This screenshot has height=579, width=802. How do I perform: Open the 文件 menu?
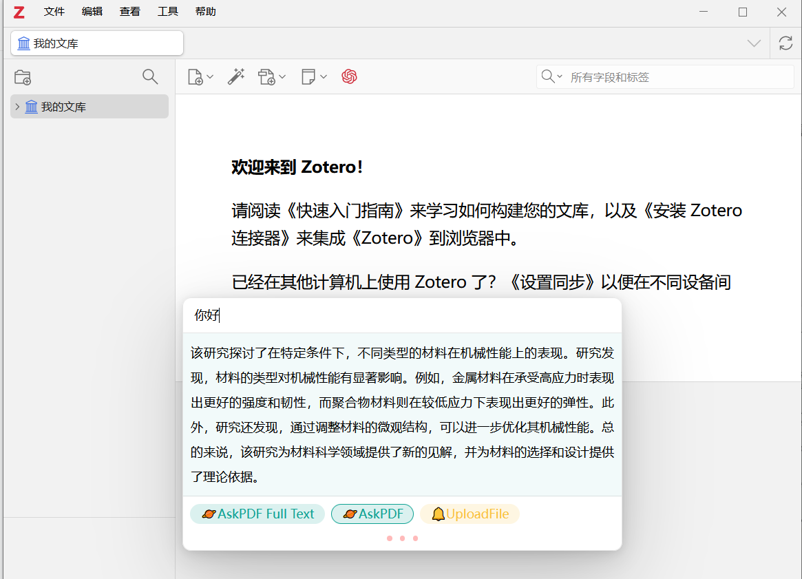tap(54, 12)
